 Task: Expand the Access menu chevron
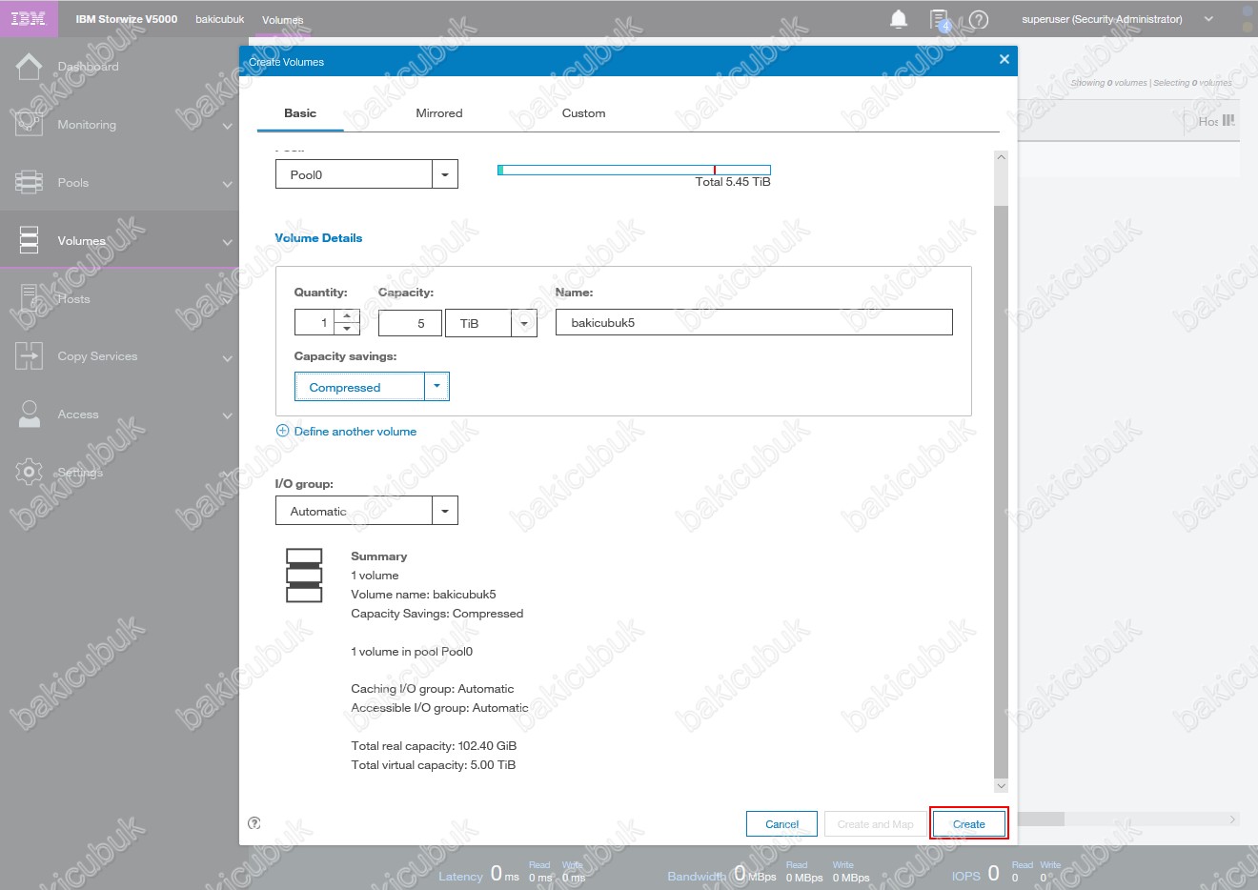(227, 415)
